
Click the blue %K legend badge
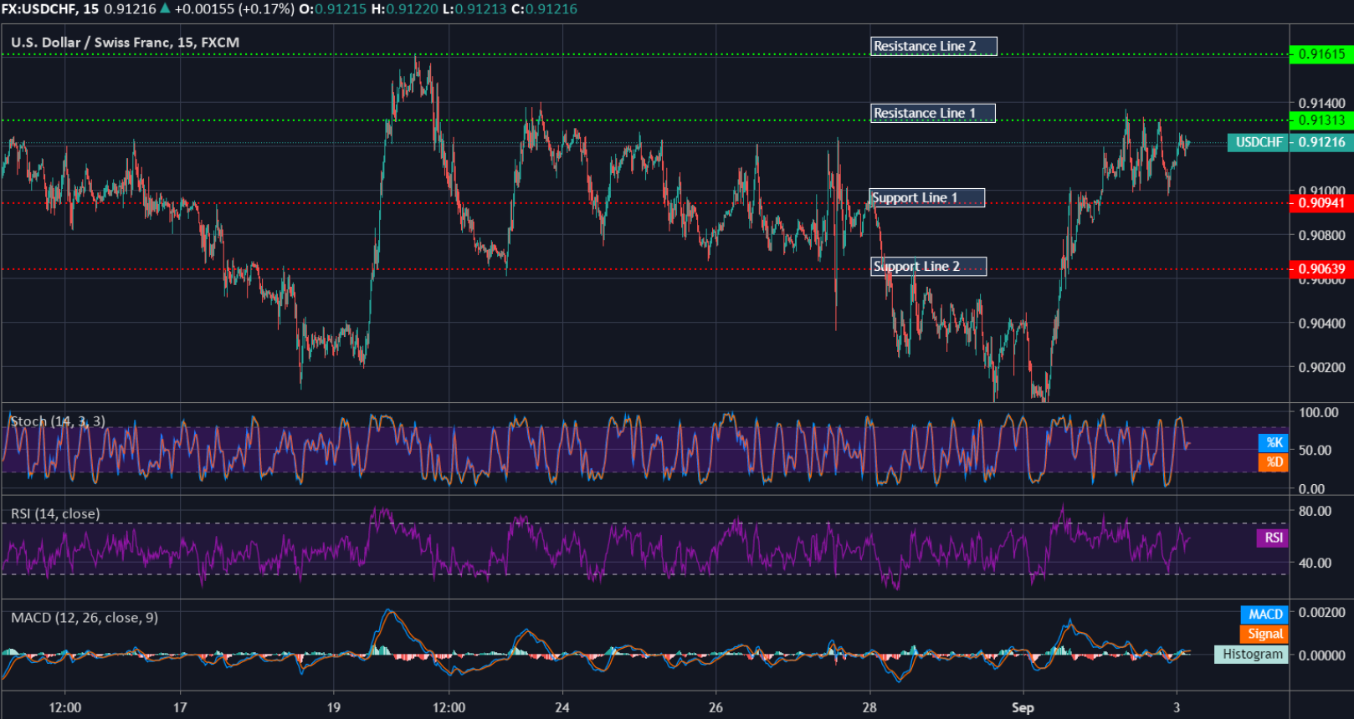pos(1274,442)
